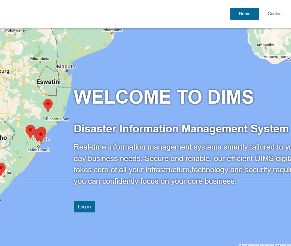Click the Keyboard shortcuts map control
Screen dimensions: 291x246
[x=256, y=245]
